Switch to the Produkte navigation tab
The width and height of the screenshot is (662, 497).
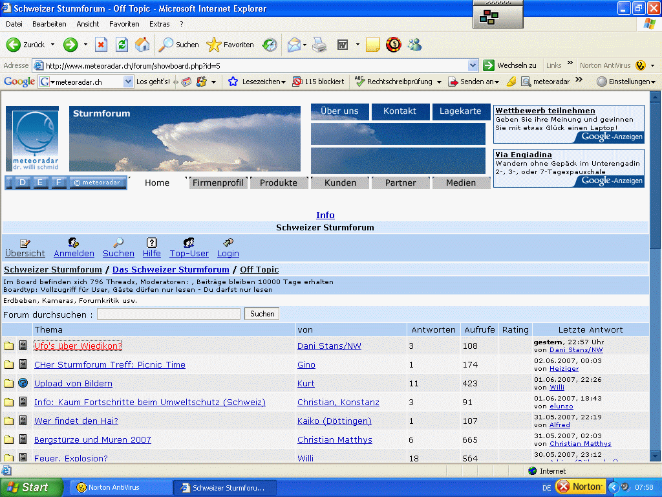[279, 183]
